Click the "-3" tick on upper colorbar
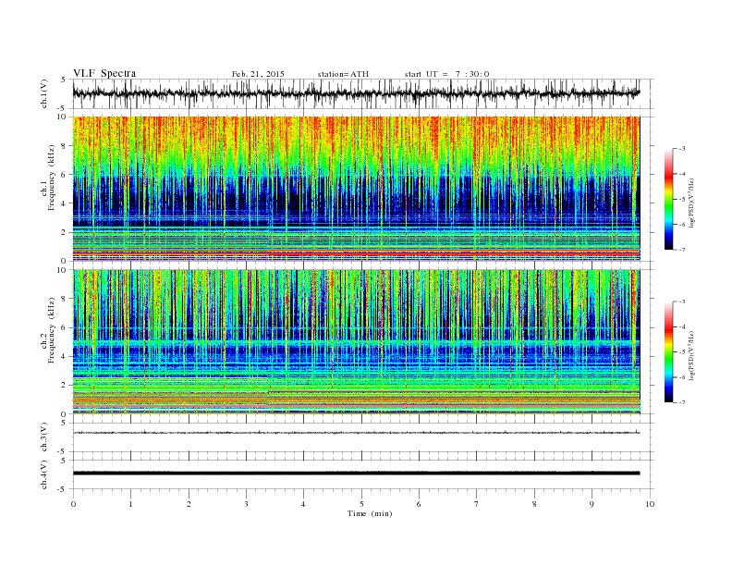This screenshot has height=566, width=732. pos(682,149)
